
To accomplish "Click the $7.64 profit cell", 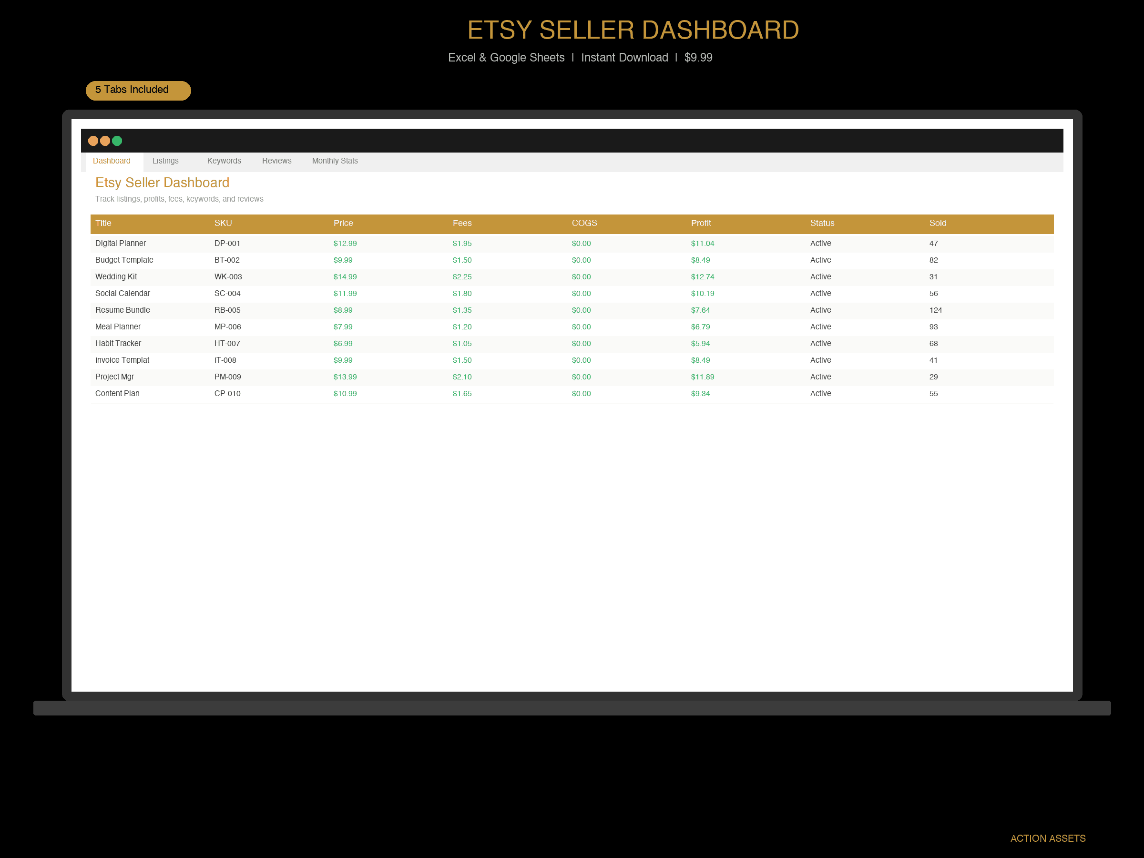I will click(700, 310).
